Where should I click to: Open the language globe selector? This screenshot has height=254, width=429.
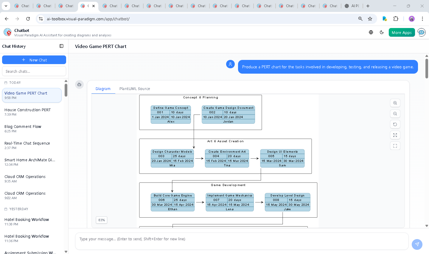371,32
